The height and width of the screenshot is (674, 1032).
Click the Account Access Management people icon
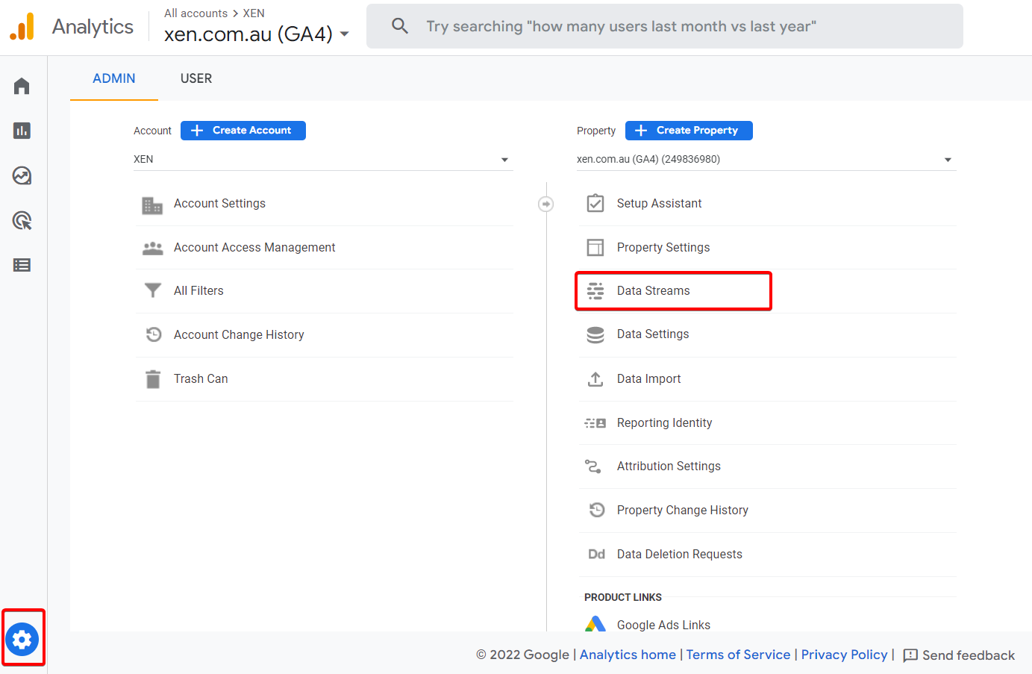pos(152,248)
